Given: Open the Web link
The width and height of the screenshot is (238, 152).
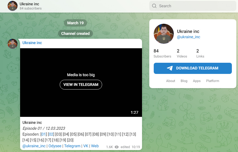Looking at the screenshot, I should point(95,146).
